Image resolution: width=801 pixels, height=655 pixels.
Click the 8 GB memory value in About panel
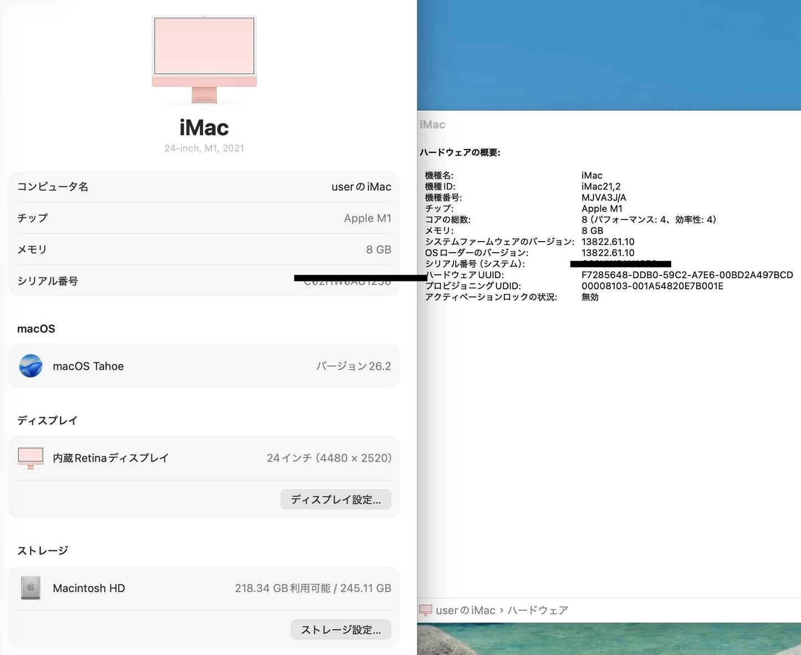click(379, 250)
